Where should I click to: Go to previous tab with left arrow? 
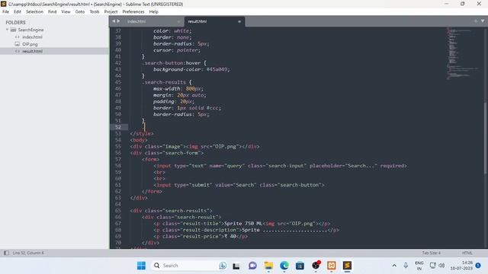click(114, 21)
